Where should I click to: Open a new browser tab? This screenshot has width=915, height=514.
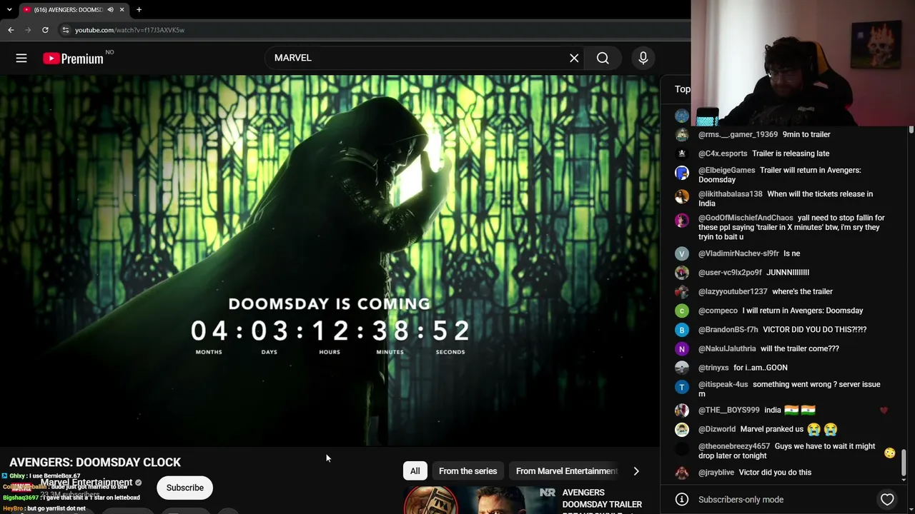click(139, 10)
